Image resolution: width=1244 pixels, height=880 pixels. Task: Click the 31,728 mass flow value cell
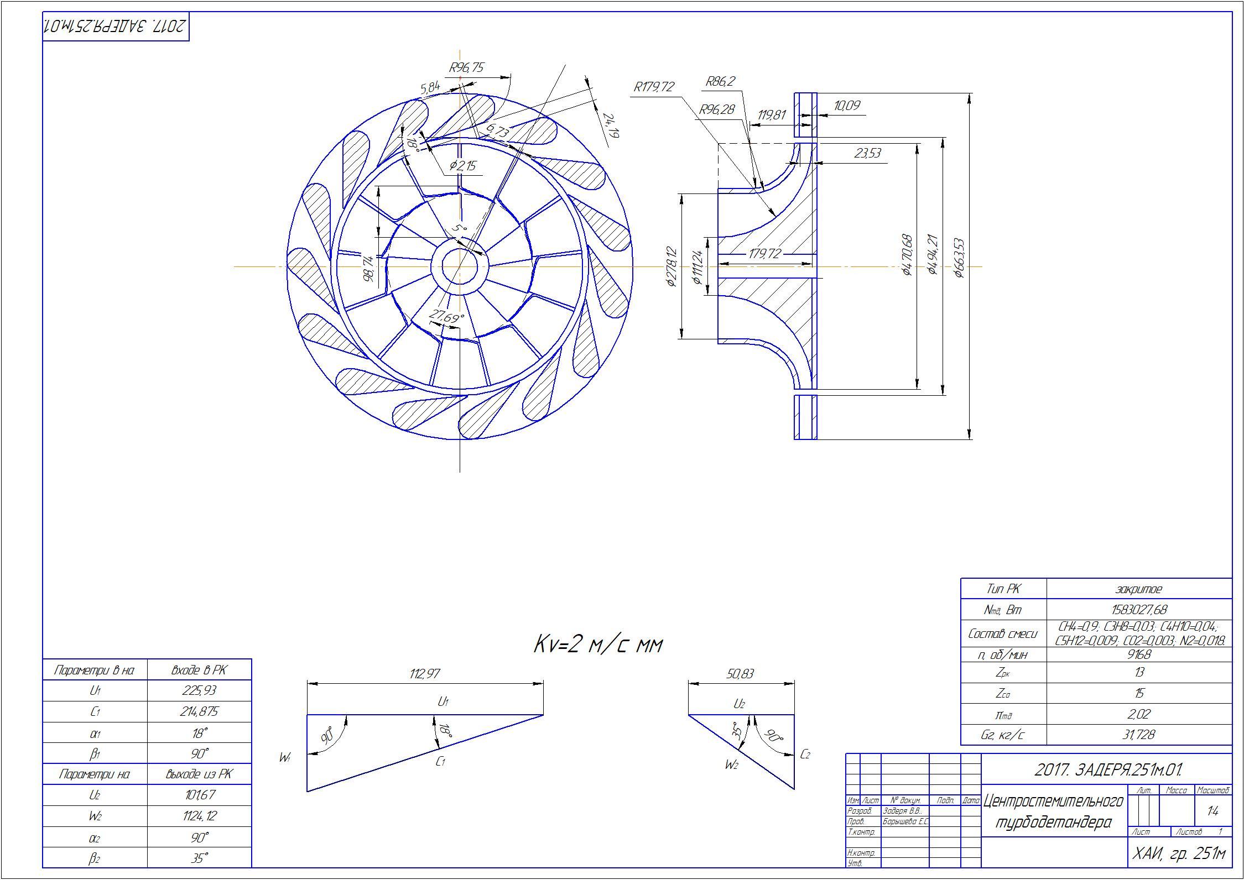tap(1138, 735)
